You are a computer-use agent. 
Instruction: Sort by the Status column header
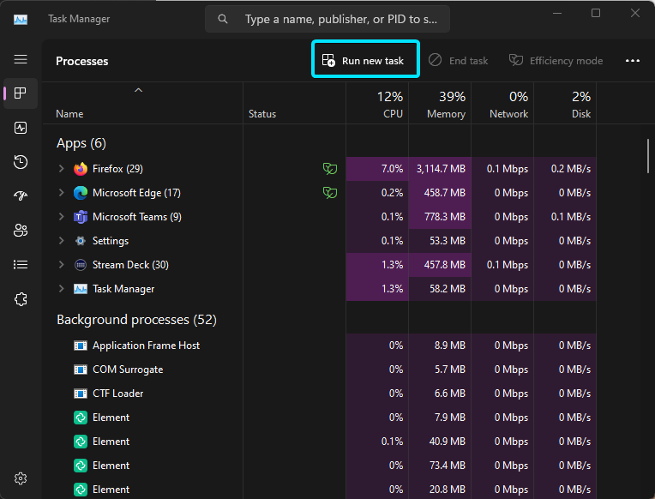(295, 103)
